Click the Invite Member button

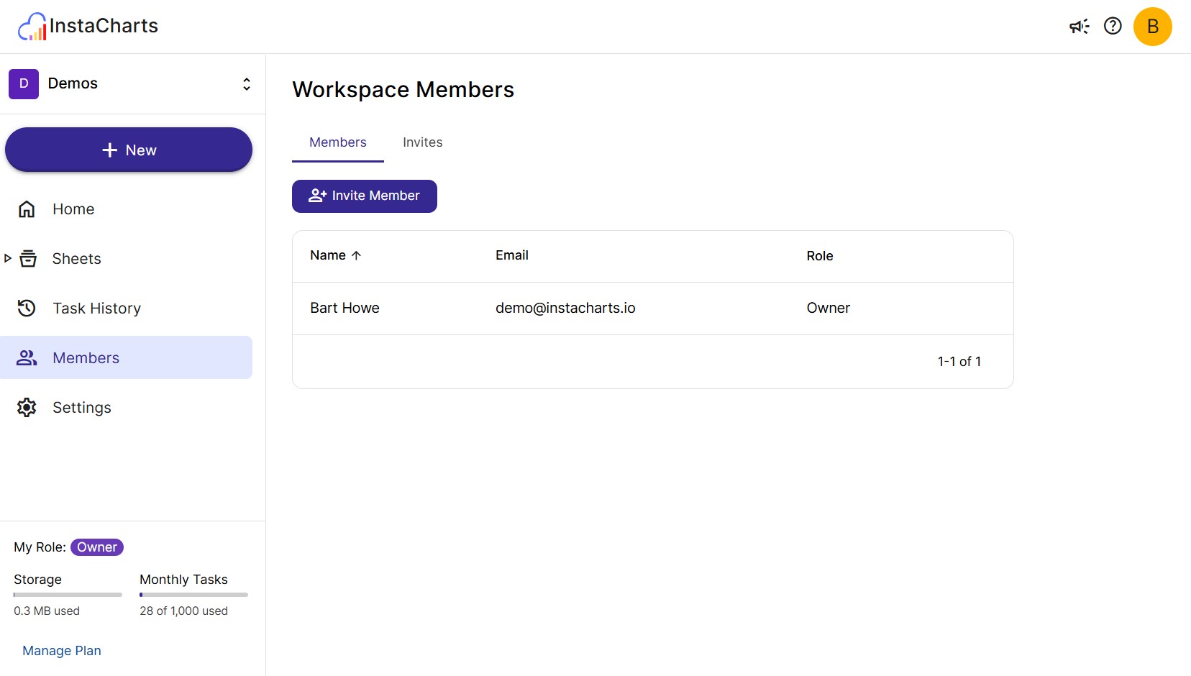click(x=364, y=196)
